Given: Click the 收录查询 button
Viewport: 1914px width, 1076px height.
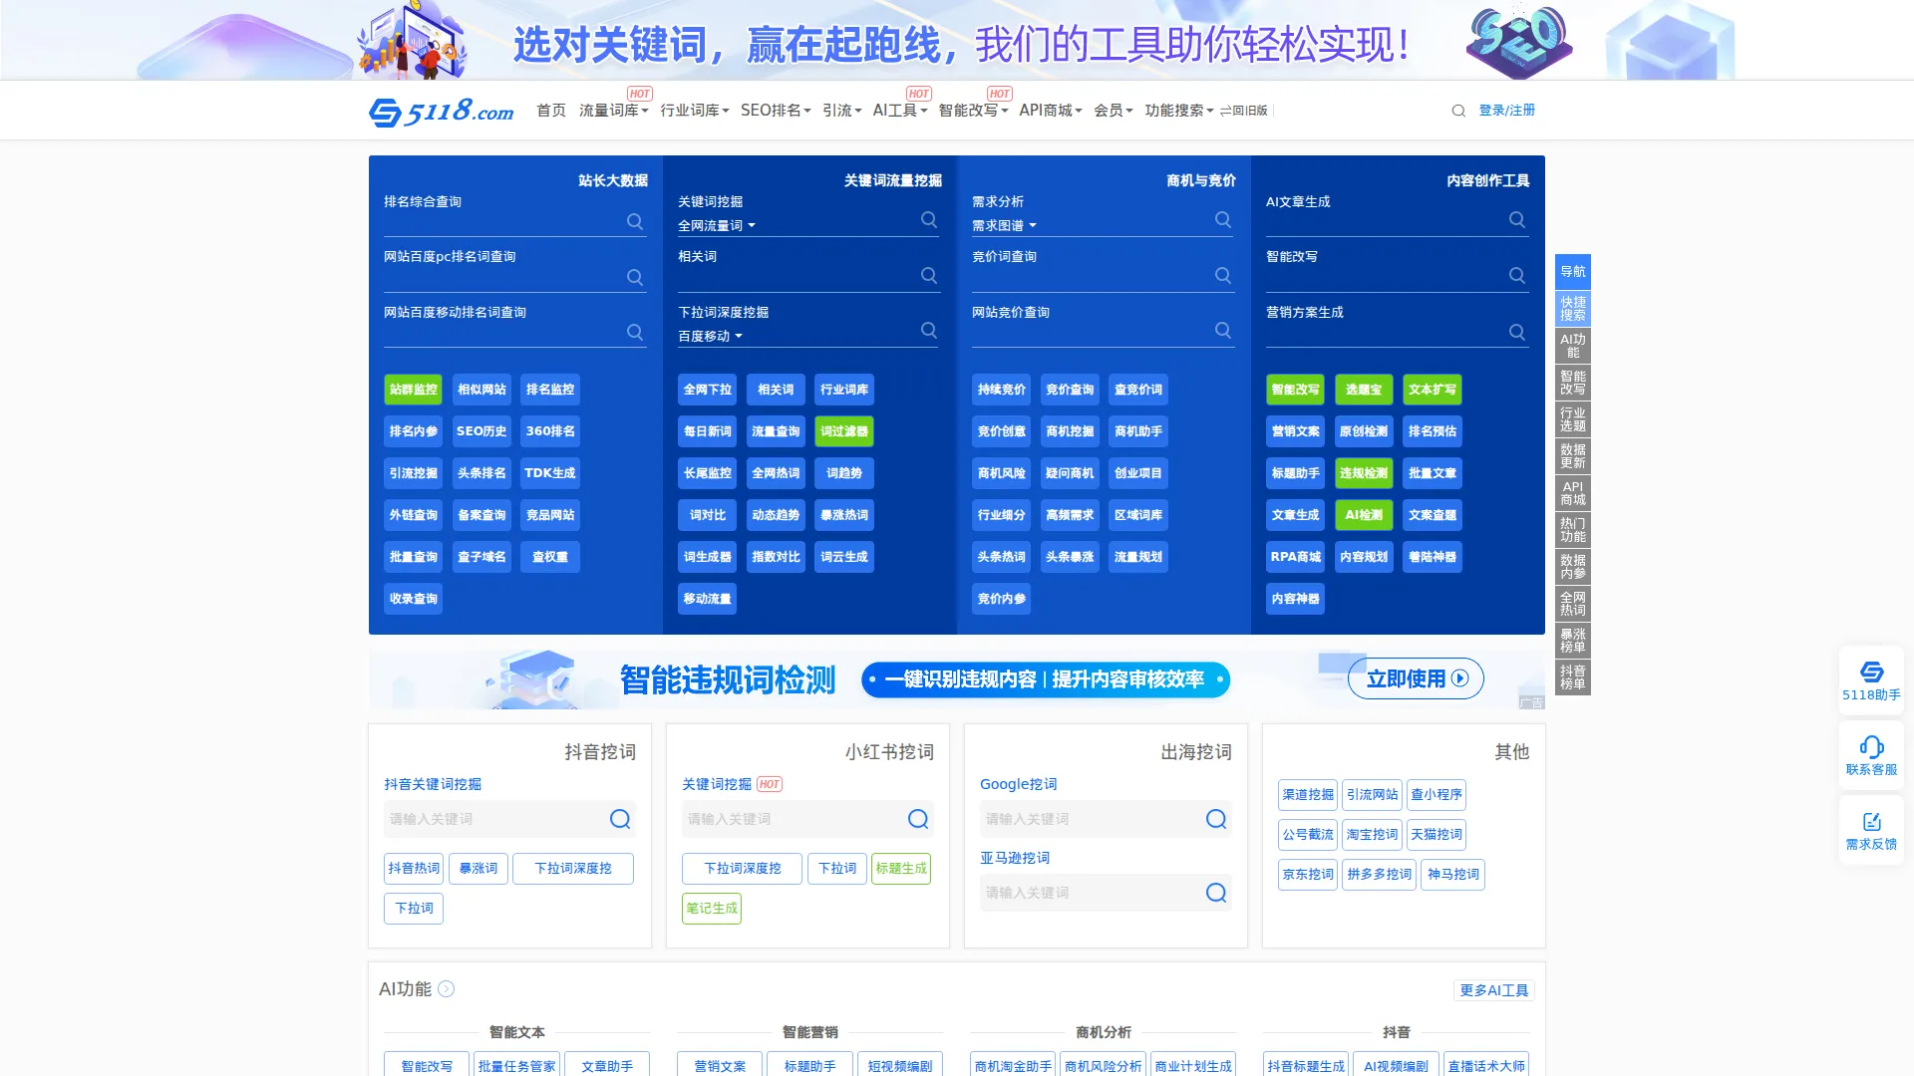Looking at the screenshot, I should point(413,599).
